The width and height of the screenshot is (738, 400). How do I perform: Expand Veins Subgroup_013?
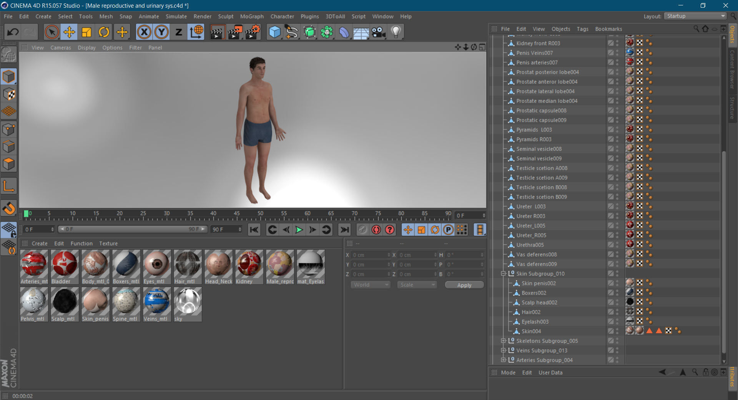503,350
